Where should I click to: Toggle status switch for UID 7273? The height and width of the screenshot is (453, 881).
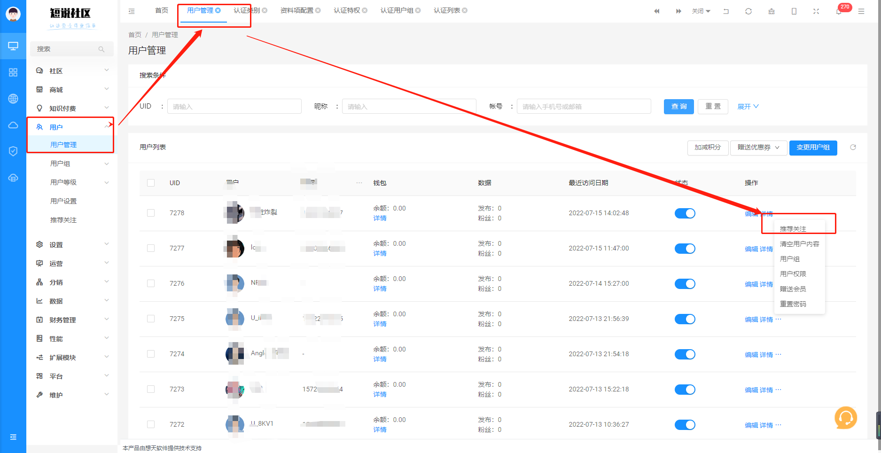click(685, 390)
